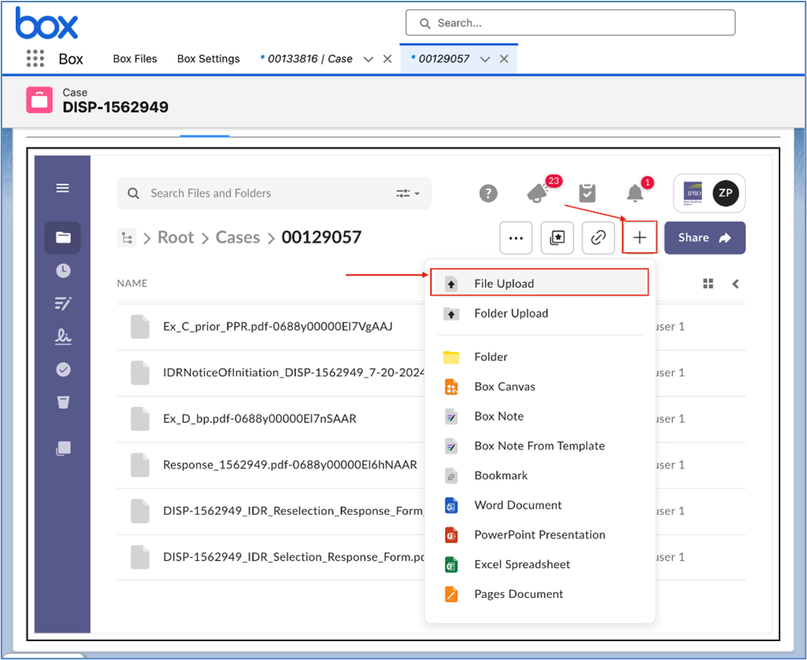
Task: Click file icon of Ex_D_bp.pdf row
Action: pos(140,419)
